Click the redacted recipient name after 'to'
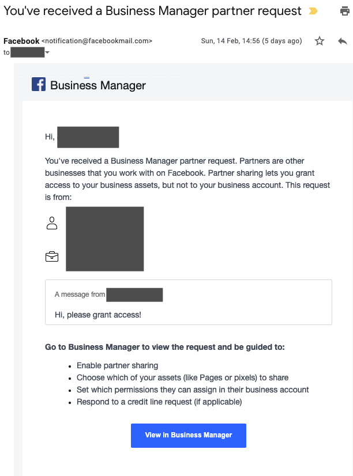This screenshot has width=353, height=476. point(27,52)
